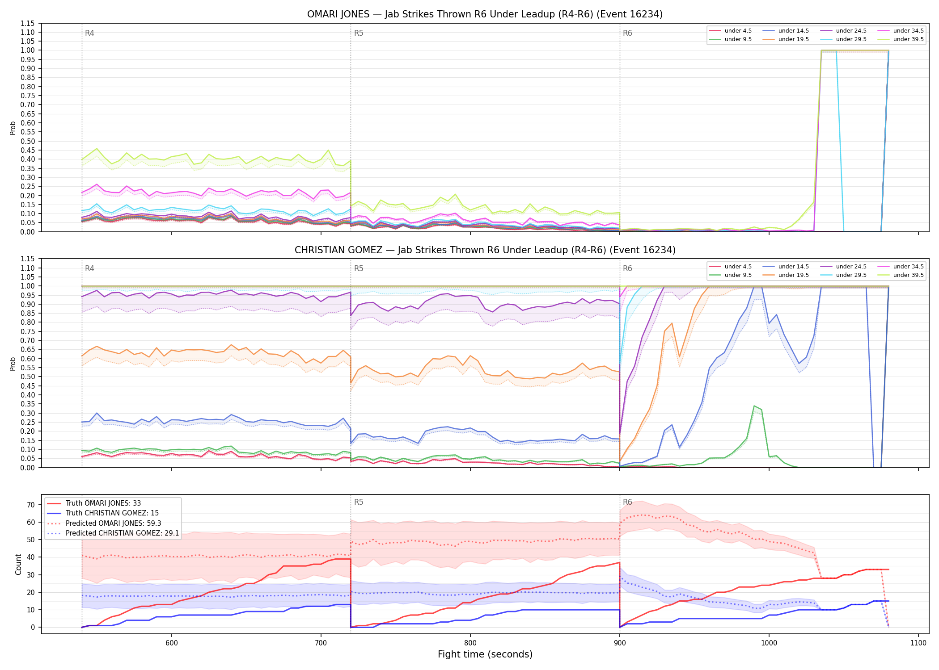939x670 pixels.
Task: Click the OMARI JONES chart title
Action: [x=485, y=14]
